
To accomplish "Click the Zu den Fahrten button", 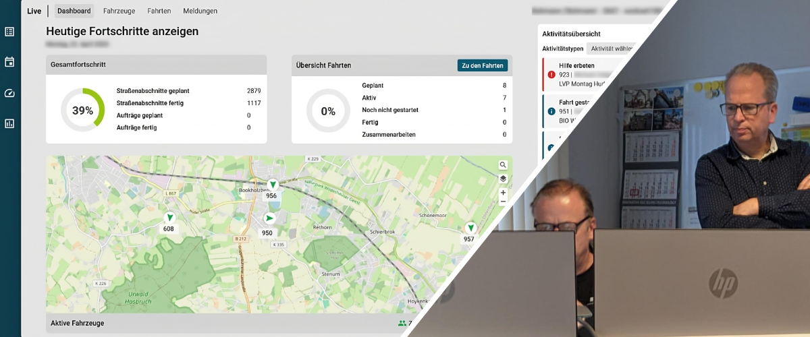I will [x=483, y=65].
